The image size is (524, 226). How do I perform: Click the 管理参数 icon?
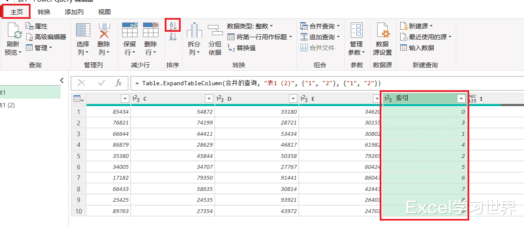356,31
